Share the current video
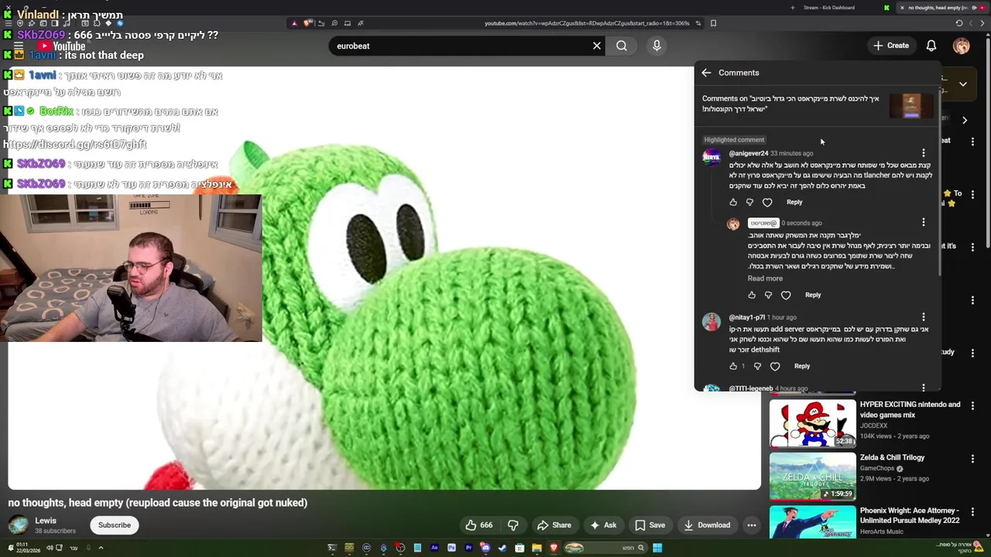Viewport: 991px width, 557px height. (x=554, y=525)
